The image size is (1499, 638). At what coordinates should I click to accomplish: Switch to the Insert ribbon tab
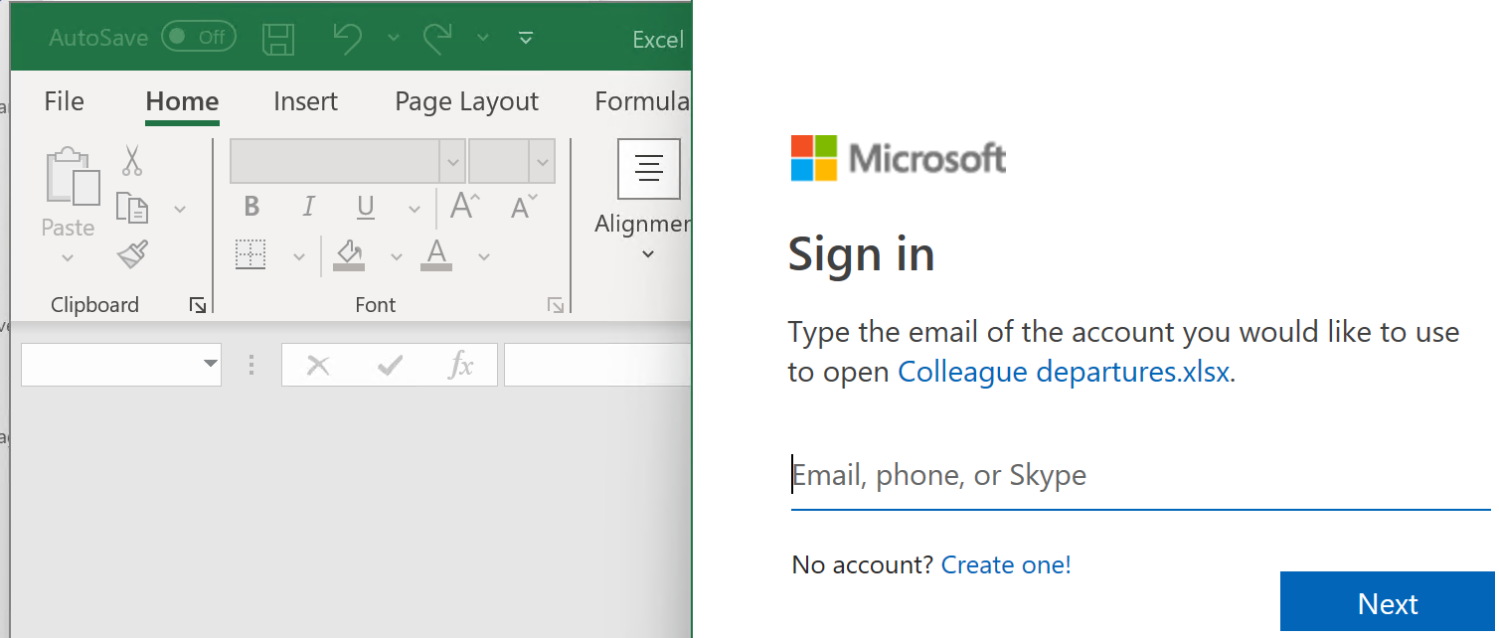coord(305,100)
